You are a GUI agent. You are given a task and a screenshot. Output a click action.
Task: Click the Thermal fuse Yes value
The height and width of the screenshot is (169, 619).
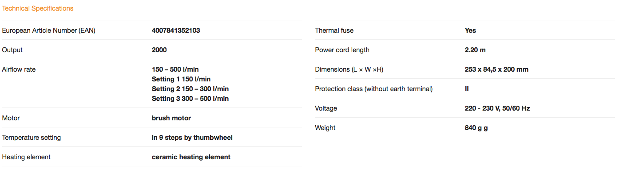(x=470, y=31)
